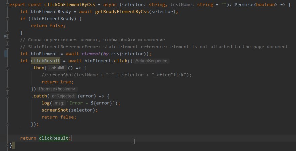Place cursor on the clickOnElementByCss function name
Image resolution: width=296 pixels, height=151 pixels.
(x=70, y=5)
